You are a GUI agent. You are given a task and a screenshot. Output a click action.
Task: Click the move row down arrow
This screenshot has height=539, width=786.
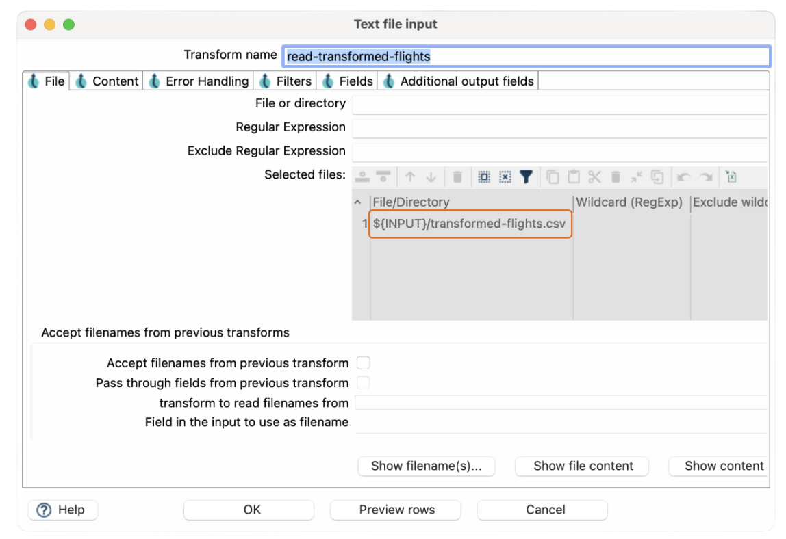click(x=431, y=177)
